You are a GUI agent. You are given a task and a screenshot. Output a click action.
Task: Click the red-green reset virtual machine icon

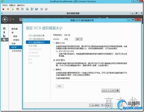(18, 9)
